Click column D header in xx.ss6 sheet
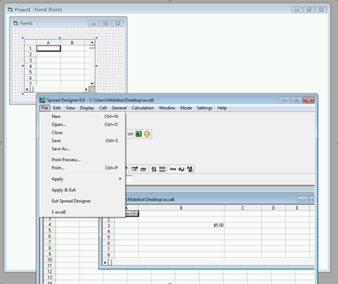 tap(273, 208)
